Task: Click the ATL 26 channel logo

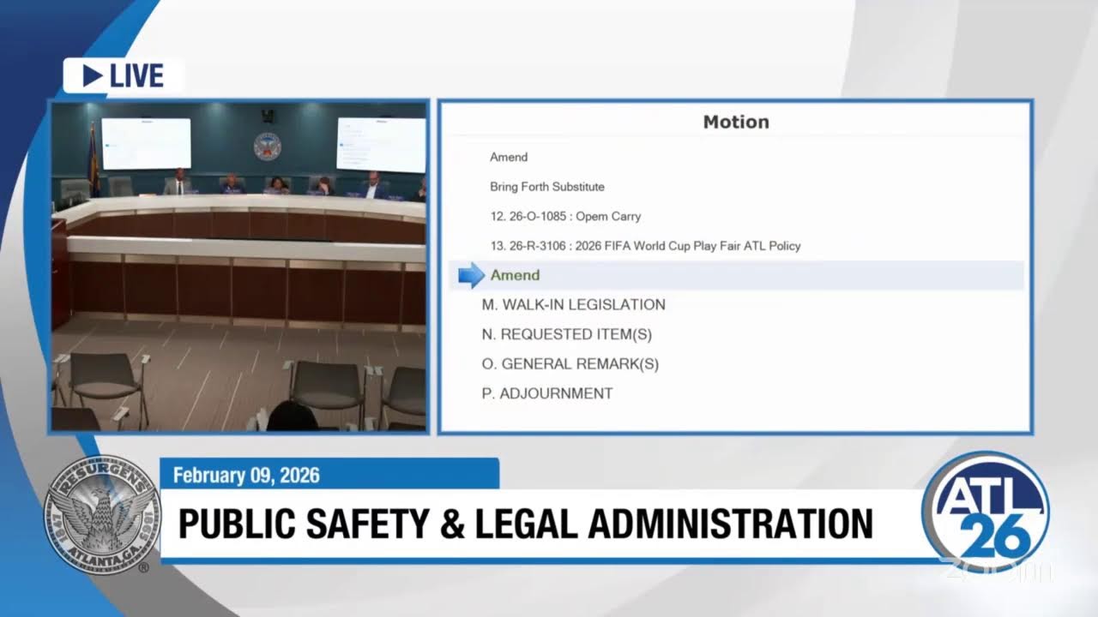Action: coord(986,512)
